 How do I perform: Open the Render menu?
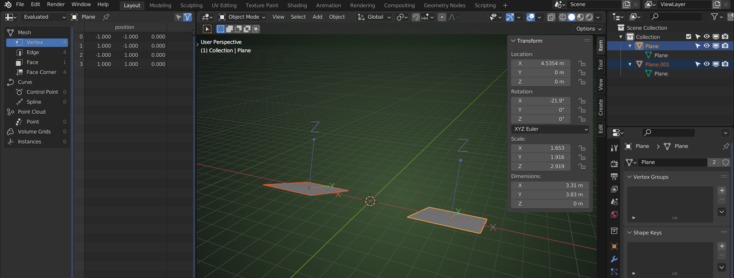click(56, 5)
